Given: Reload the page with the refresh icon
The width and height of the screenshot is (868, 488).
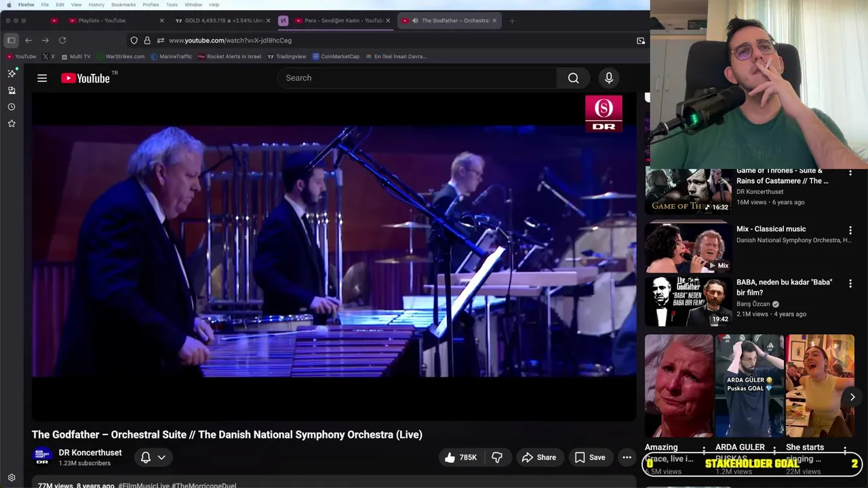Looking at the screenshot, I should coord(62,41).
